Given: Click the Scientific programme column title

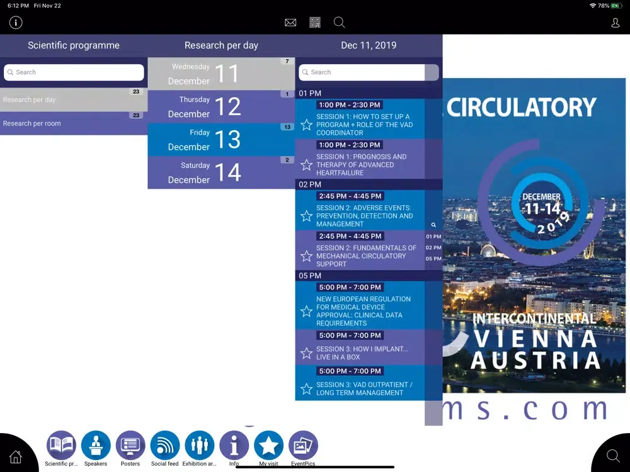Looking at the screenshot, I should click(74, 45).
